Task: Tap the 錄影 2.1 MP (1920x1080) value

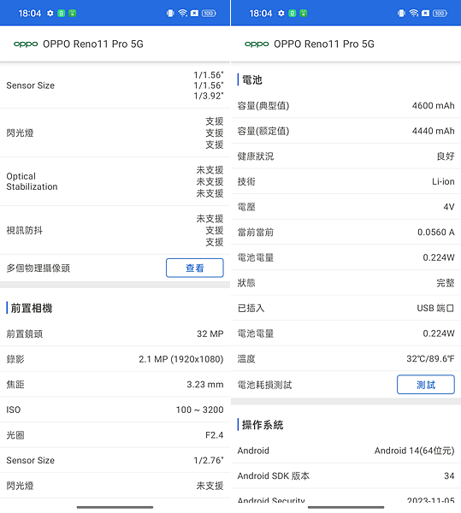Action: click(181, 359)
